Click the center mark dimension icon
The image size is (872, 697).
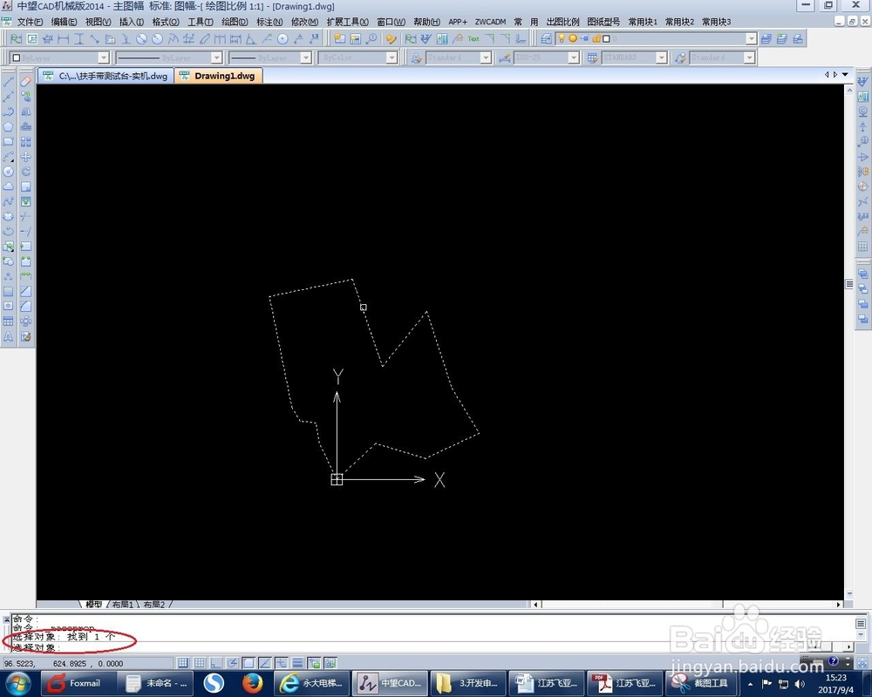coord(283,39)
